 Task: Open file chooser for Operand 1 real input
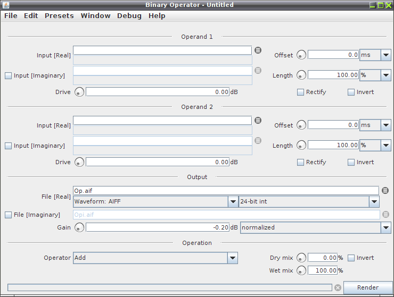[258, 50]
